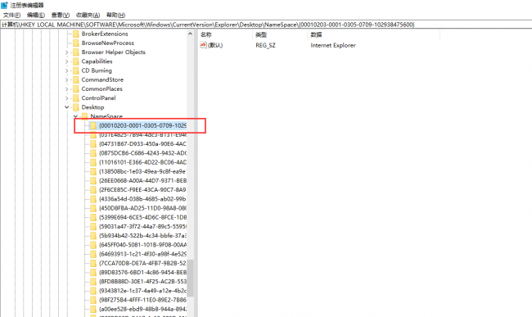
Task: Select the (默认) value name
Action: tap(215, 45)
